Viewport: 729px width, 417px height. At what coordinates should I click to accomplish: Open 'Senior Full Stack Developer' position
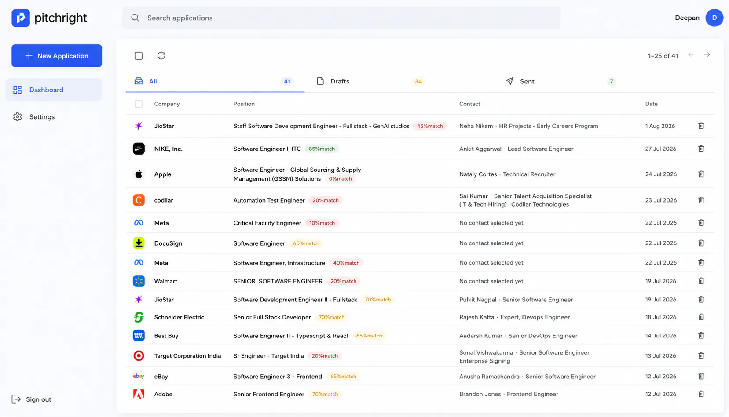coord(272,317)
